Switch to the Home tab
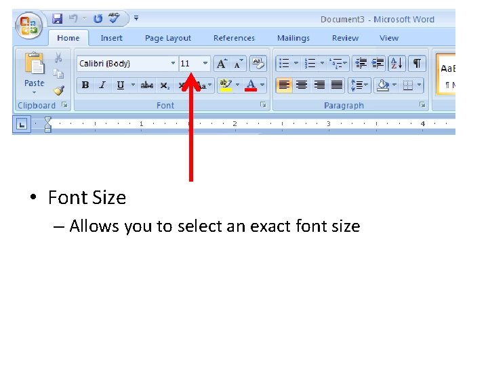Screen dimensions: 488x366 pyautogui.click(x=68, y=38)
